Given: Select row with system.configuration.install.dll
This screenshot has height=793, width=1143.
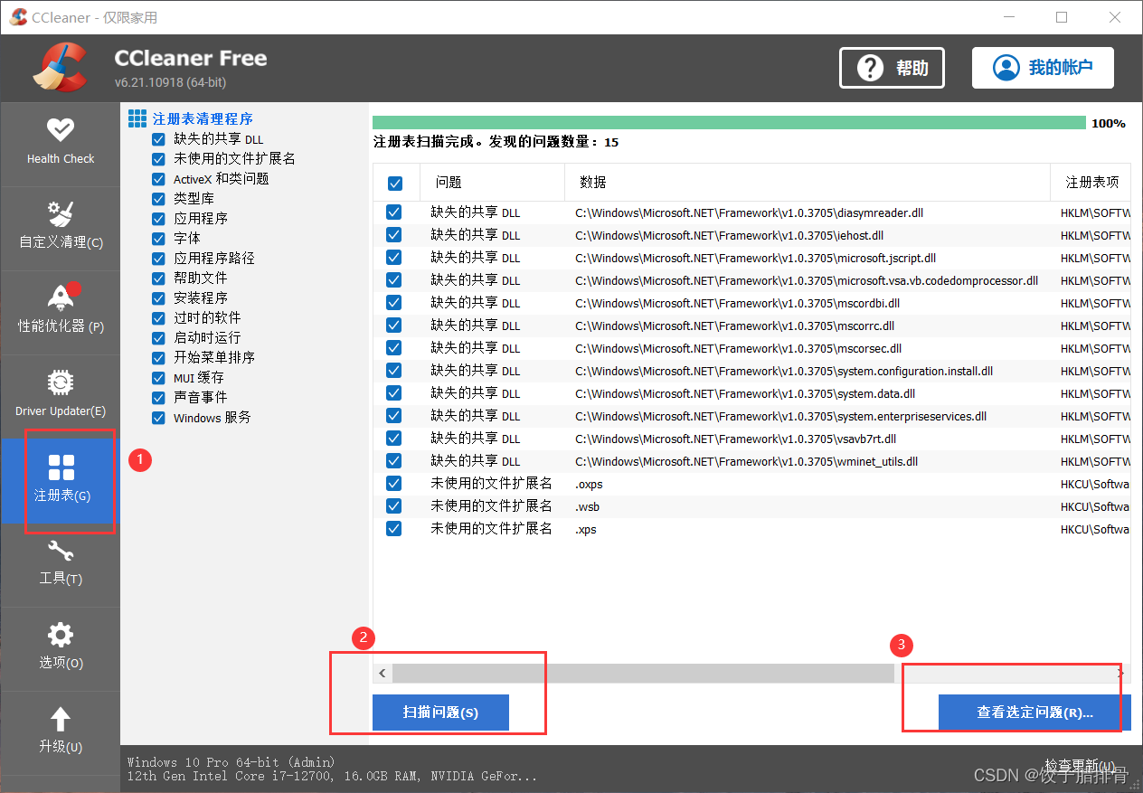Looking at the screenshot, I should click(751, 371).
